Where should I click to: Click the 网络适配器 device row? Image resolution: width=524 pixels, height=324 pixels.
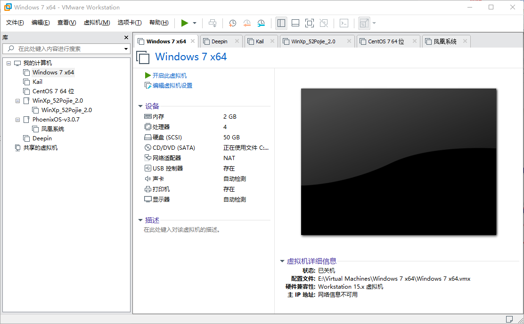coord(206,158)
